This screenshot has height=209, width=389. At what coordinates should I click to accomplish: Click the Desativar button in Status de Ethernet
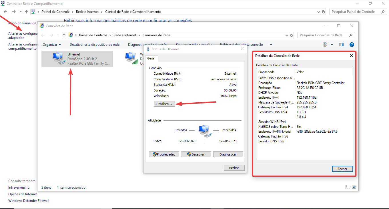(196, 154)
